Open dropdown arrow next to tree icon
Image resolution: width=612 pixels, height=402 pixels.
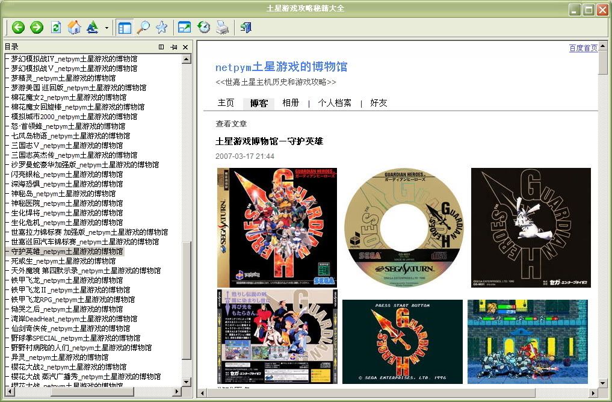(107, 28)
